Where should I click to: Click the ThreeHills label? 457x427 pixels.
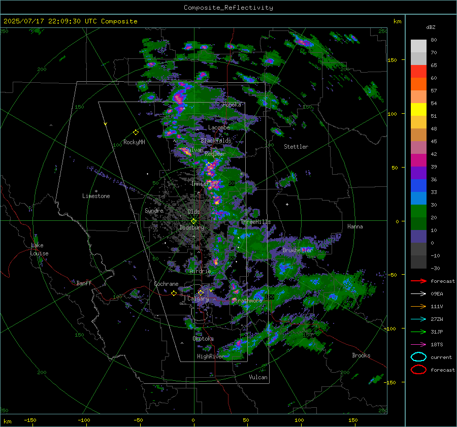coord(255,222)
